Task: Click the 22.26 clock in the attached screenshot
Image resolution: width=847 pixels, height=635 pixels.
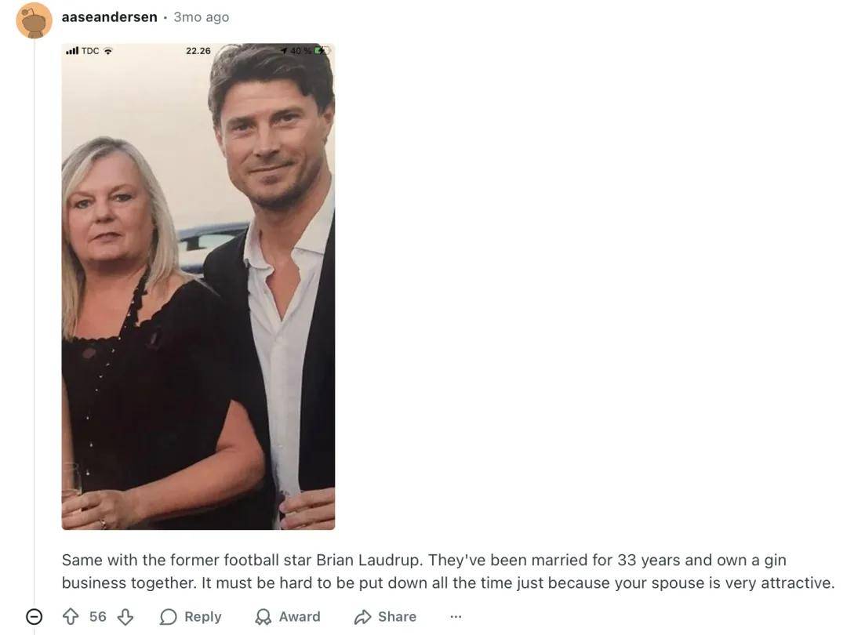Action: (198, 51)
